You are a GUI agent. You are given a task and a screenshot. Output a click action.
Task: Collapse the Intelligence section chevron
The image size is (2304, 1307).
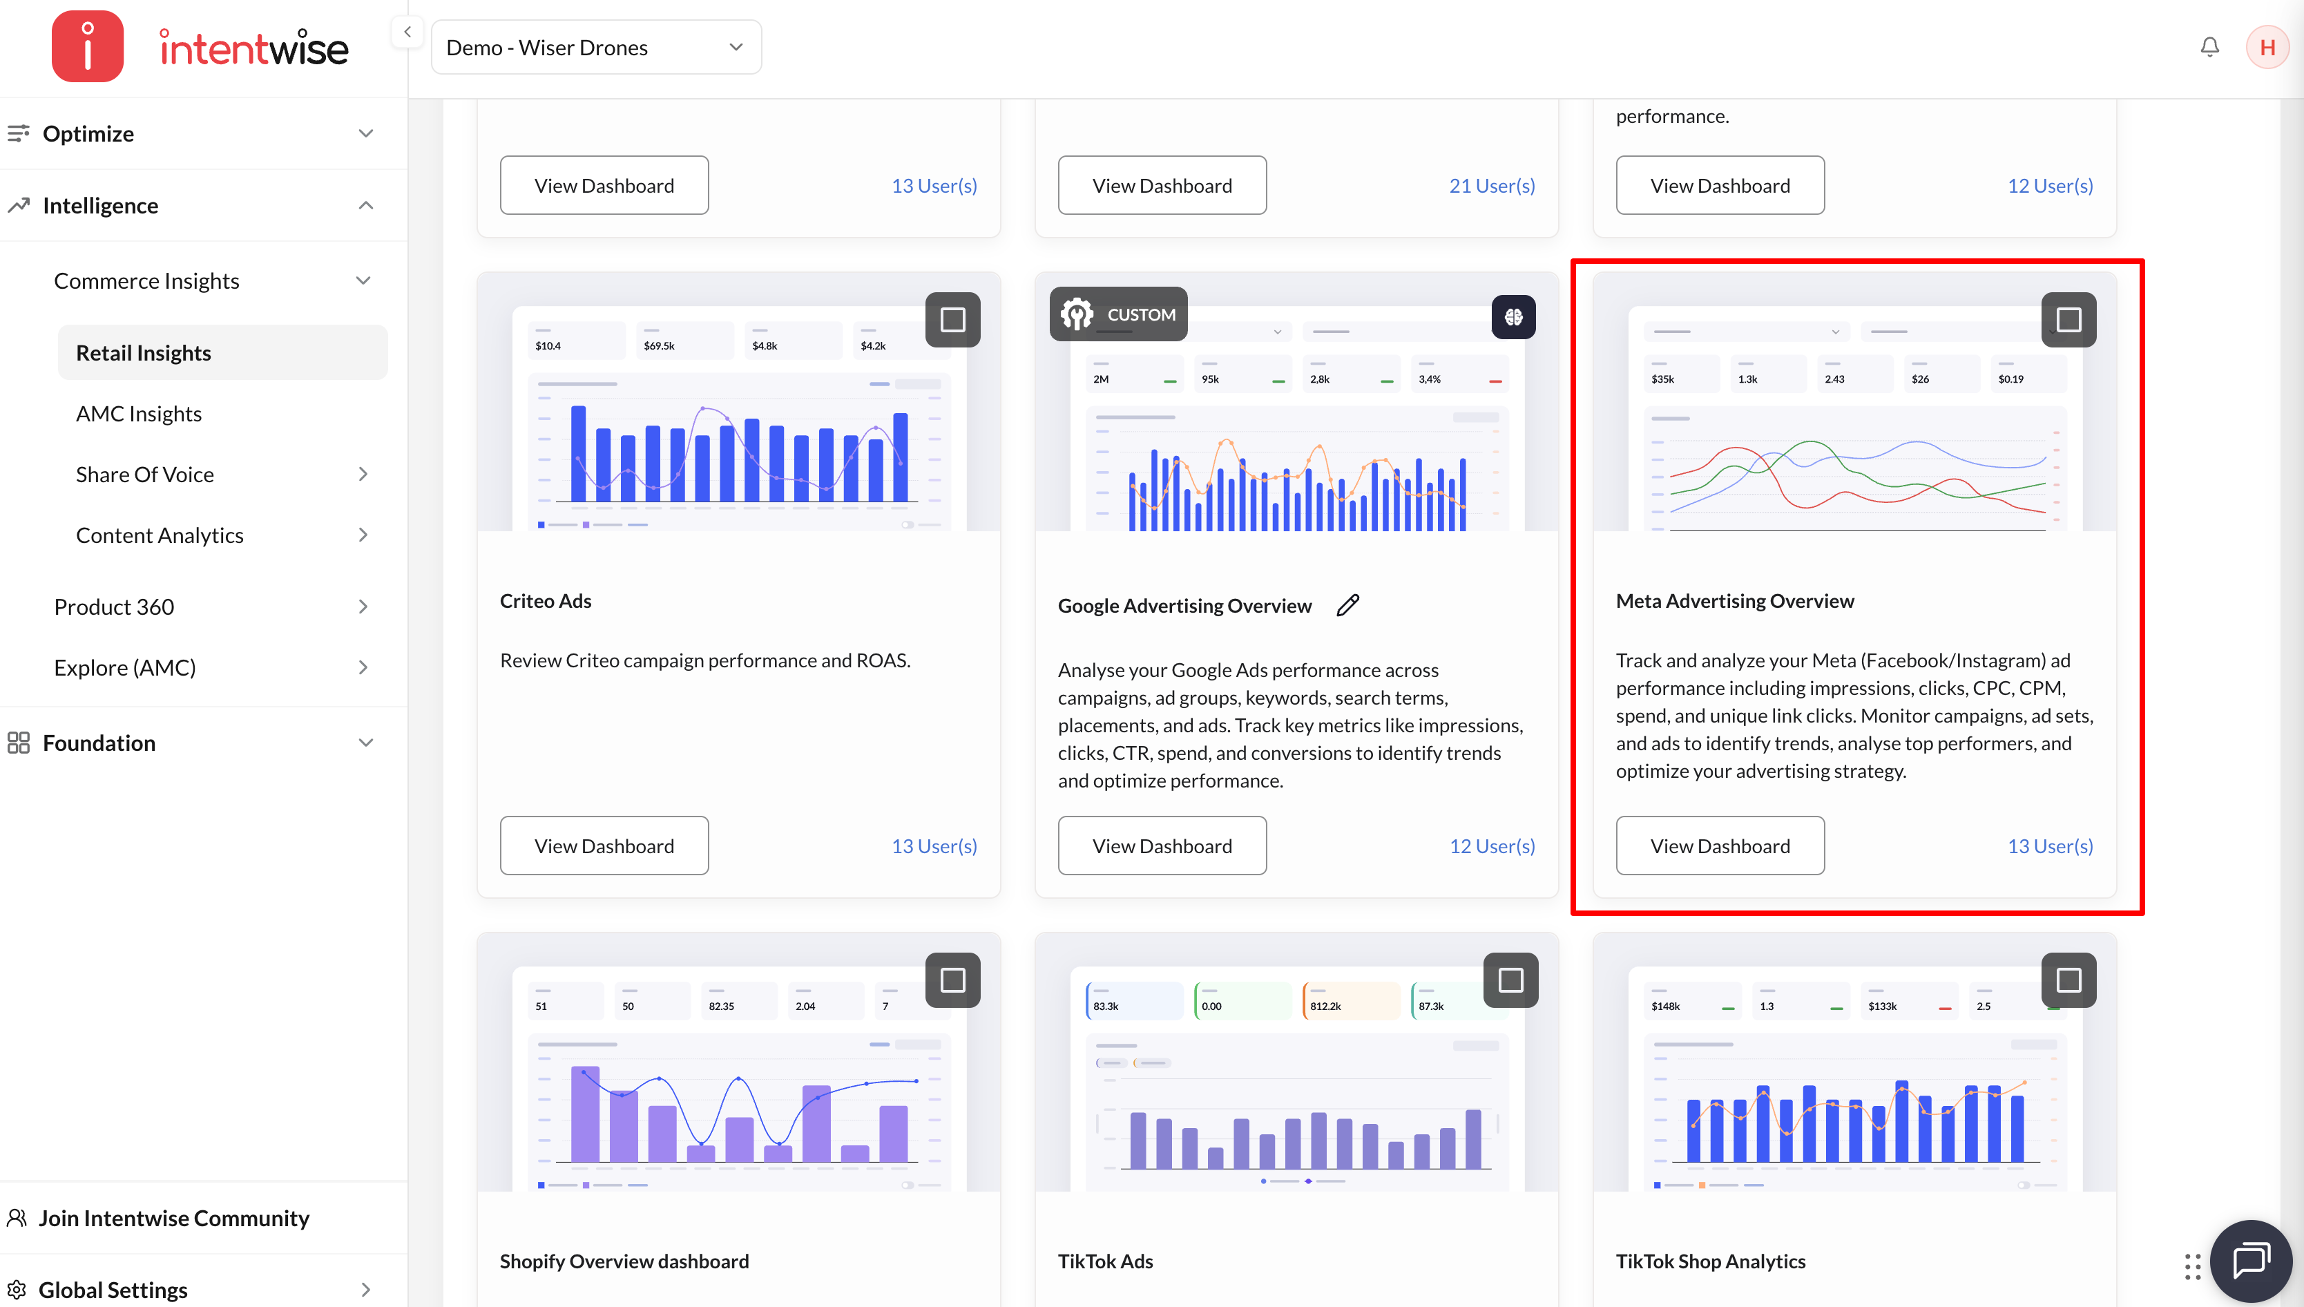tap(366, 206)
